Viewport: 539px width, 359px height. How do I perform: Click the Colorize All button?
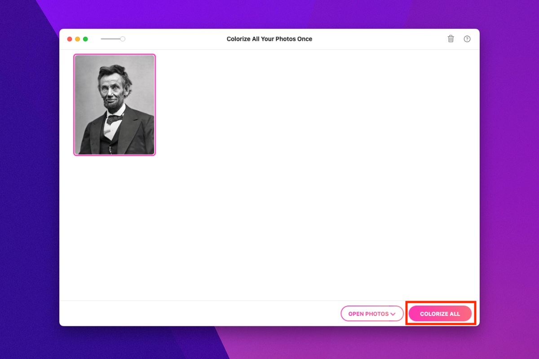click(440, 314)
